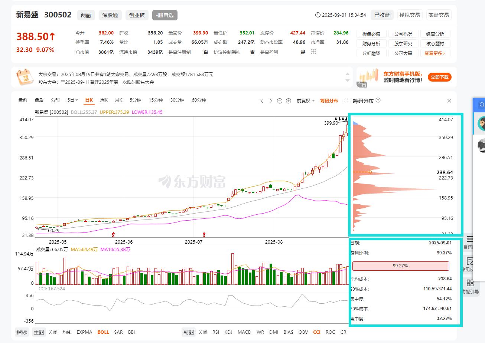Open the 前复权 adjustment dropdown
The height and width of the screenshot is (343, 485).
[306, 101]
